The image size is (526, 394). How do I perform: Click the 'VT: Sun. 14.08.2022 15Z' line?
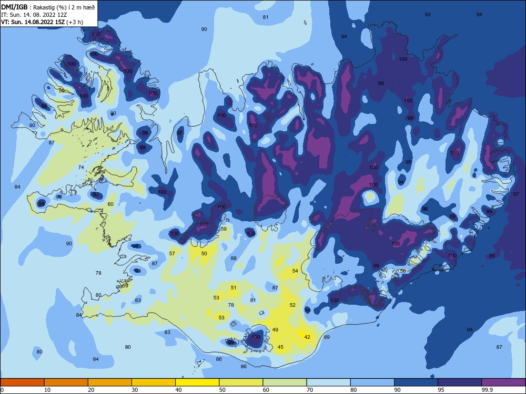coord(42,22)
